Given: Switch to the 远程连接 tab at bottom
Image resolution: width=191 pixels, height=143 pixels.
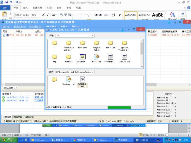Looking at the screenshot, I should tap(29, 117).
